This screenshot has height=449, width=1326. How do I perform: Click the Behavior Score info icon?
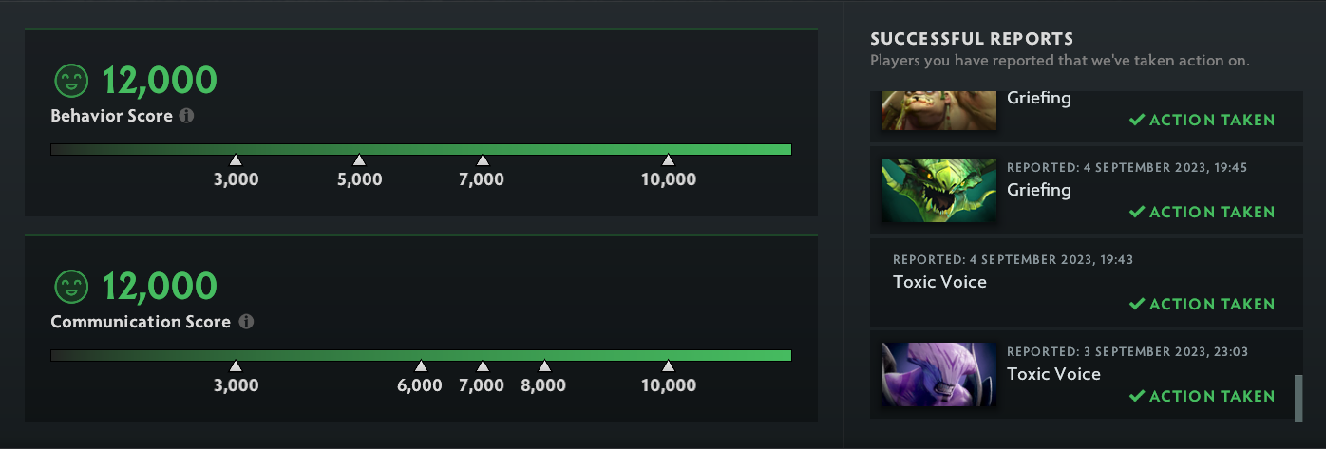187,116
